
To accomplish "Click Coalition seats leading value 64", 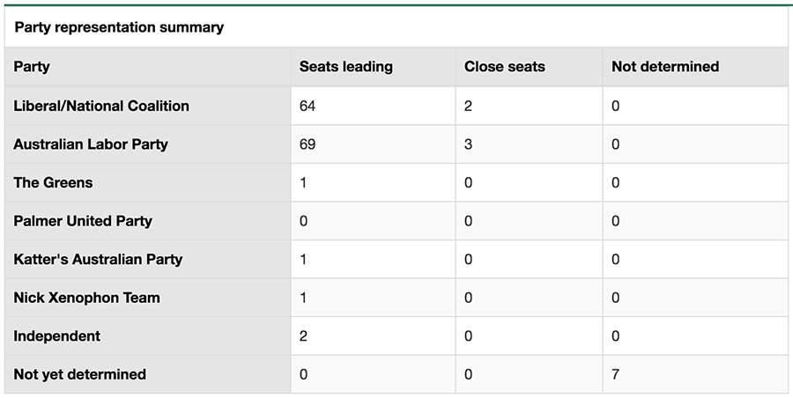I will point(308,106).
